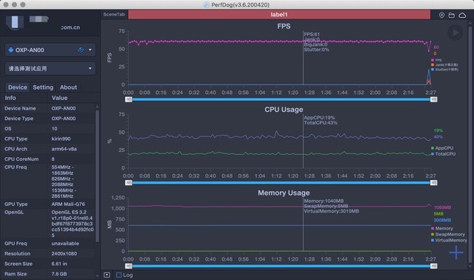Click the device info table scrollbar
This screenshot has width=474, height=280.
(x=97, y=176)
